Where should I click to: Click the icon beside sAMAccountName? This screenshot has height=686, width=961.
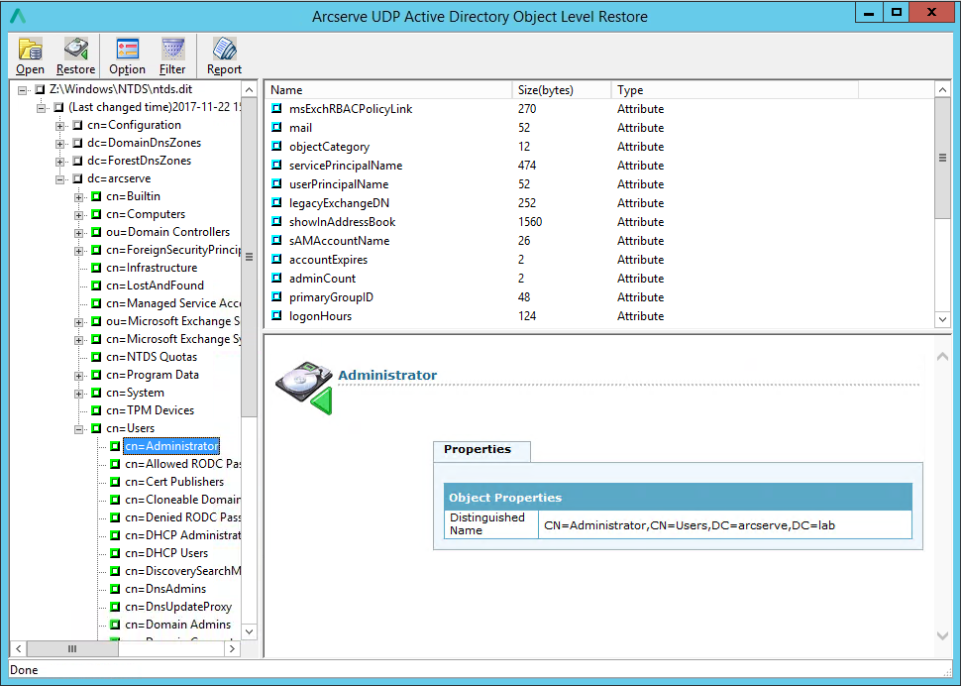click(x=277, y=240)
